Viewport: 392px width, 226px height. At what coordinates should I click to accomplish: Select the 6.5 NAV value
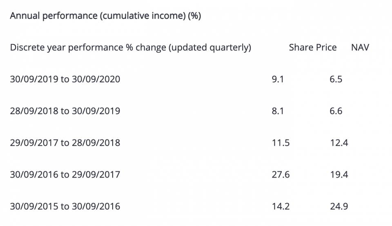pos(336,79)
